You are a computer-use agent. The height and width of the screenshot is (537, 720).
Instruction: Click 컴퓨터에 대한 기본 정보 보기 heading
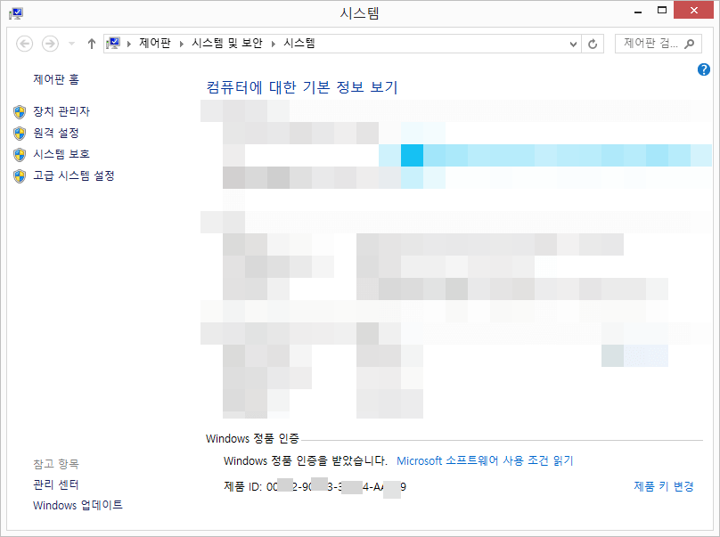pyautogui.click(x=302, y=86)
